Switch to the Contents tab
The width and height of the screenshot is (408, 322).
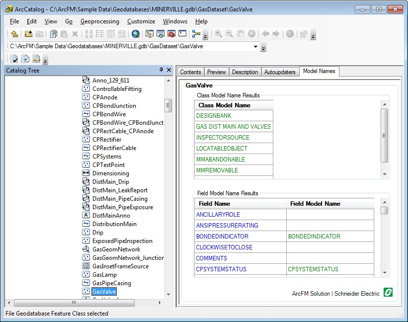pyautogui.click(x=190, y=72)
